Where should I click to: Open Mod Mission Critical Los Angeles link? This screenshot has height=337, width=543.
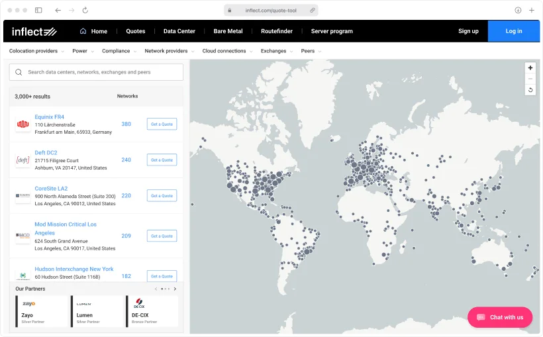[66, 228]
